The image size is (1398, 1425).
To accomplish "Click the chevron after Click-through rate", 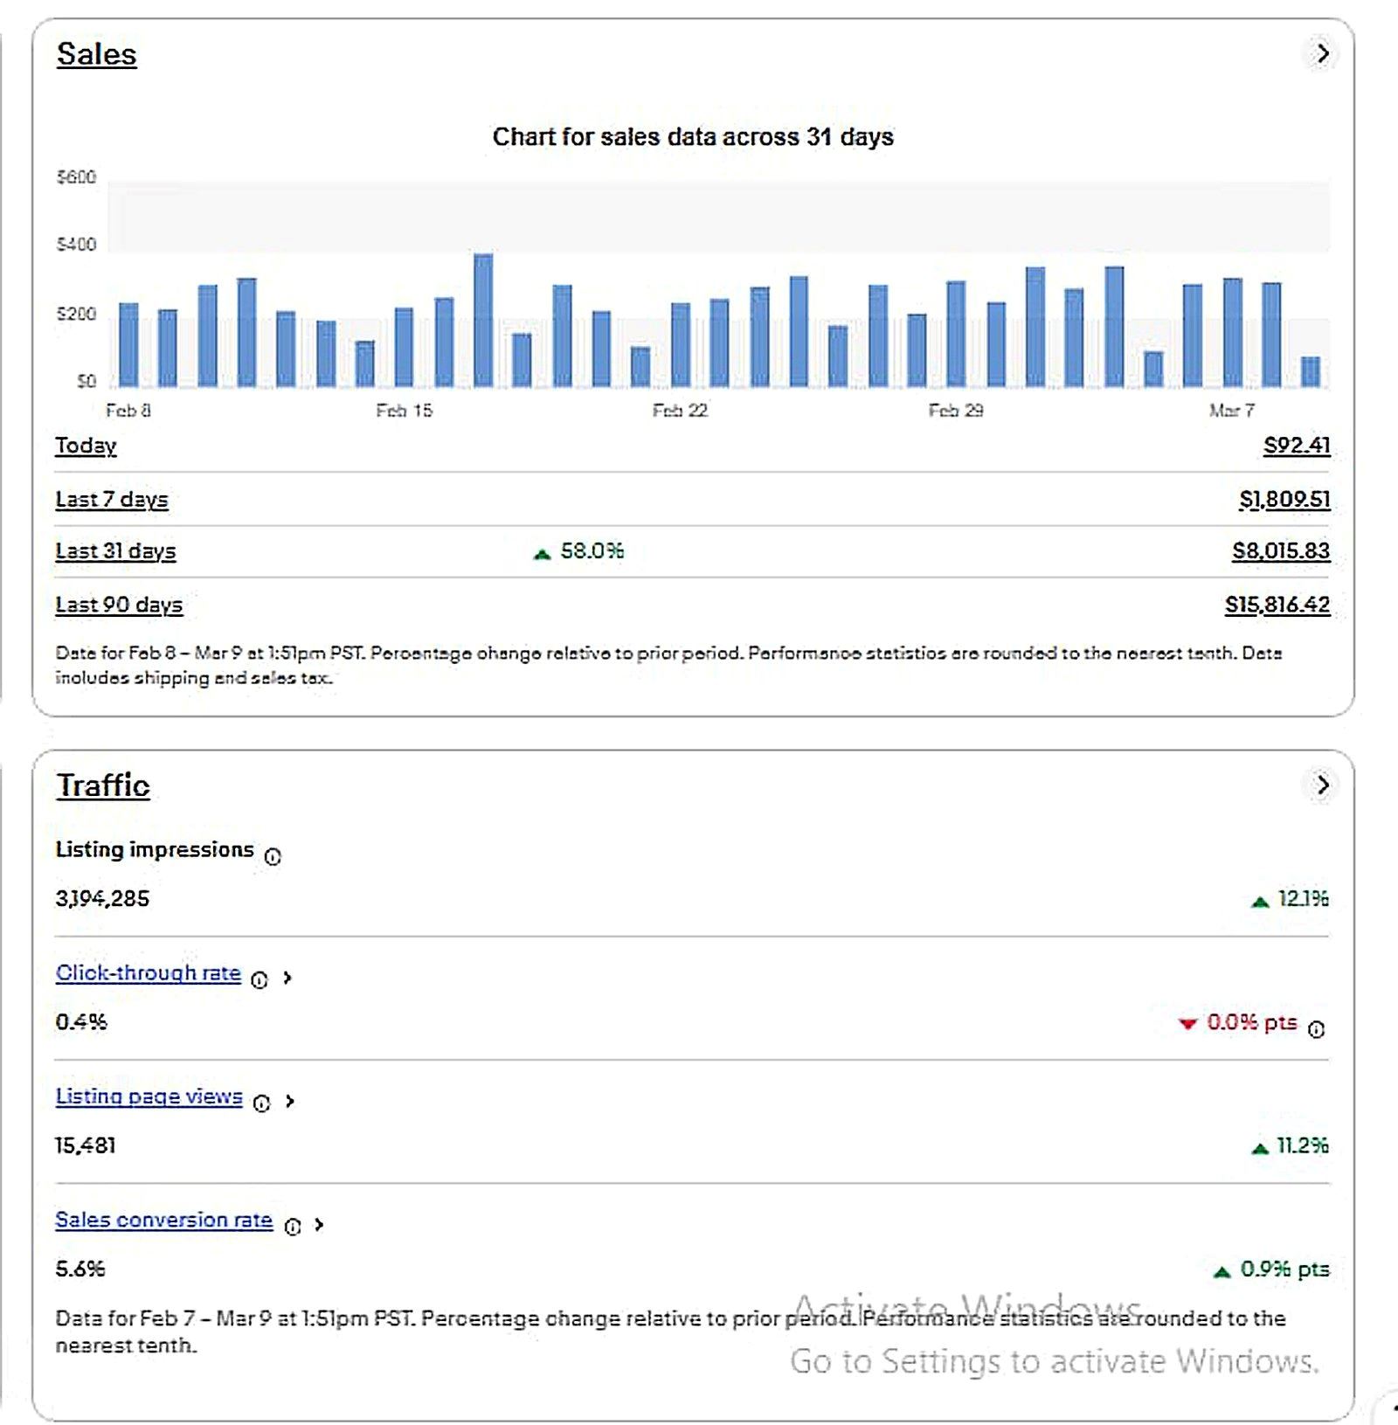I will pyautogui.click(x=287, y=979).
